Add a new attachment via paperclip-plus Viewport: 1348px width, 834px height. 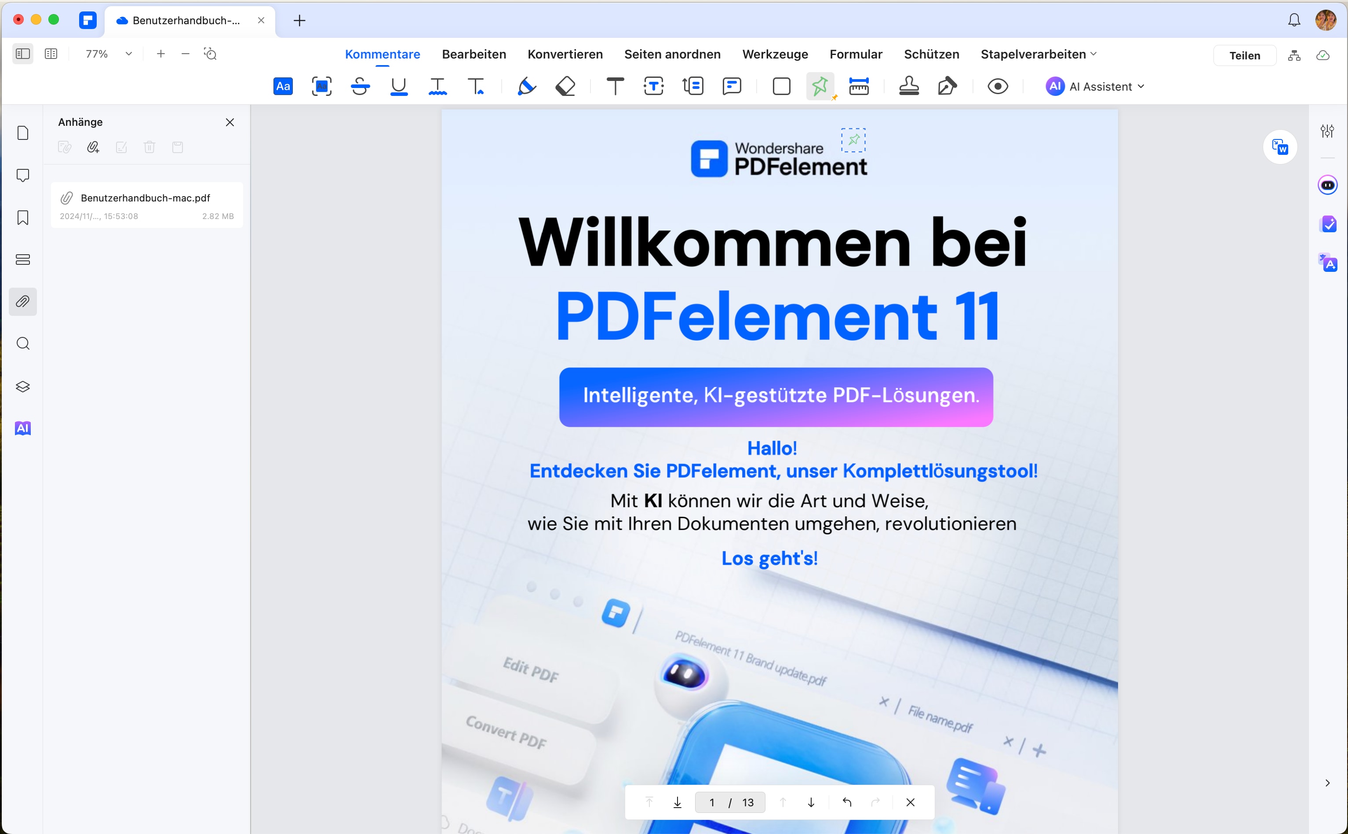click(93, 147)
